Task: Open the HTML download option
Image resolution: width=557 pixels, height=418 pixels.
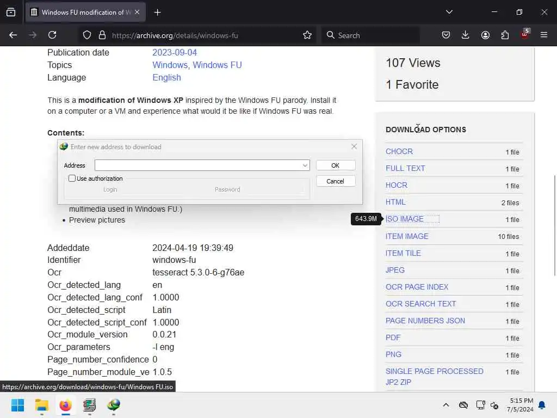Action: point(395,202)
